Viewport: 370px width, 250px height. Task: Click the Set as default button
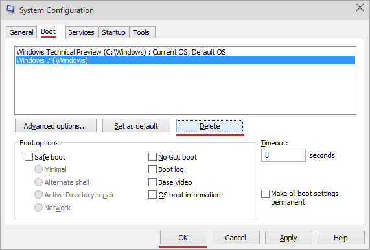(x=136, y=126)
